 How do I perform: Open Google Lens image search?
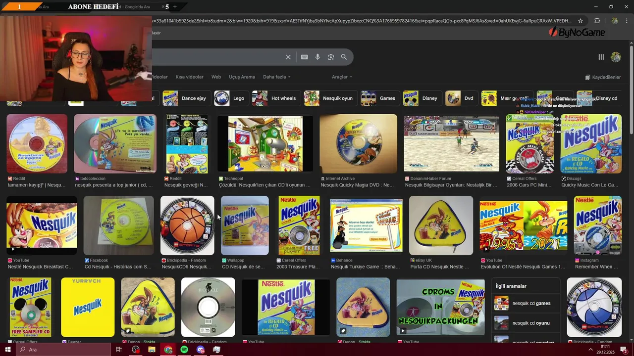331,57
